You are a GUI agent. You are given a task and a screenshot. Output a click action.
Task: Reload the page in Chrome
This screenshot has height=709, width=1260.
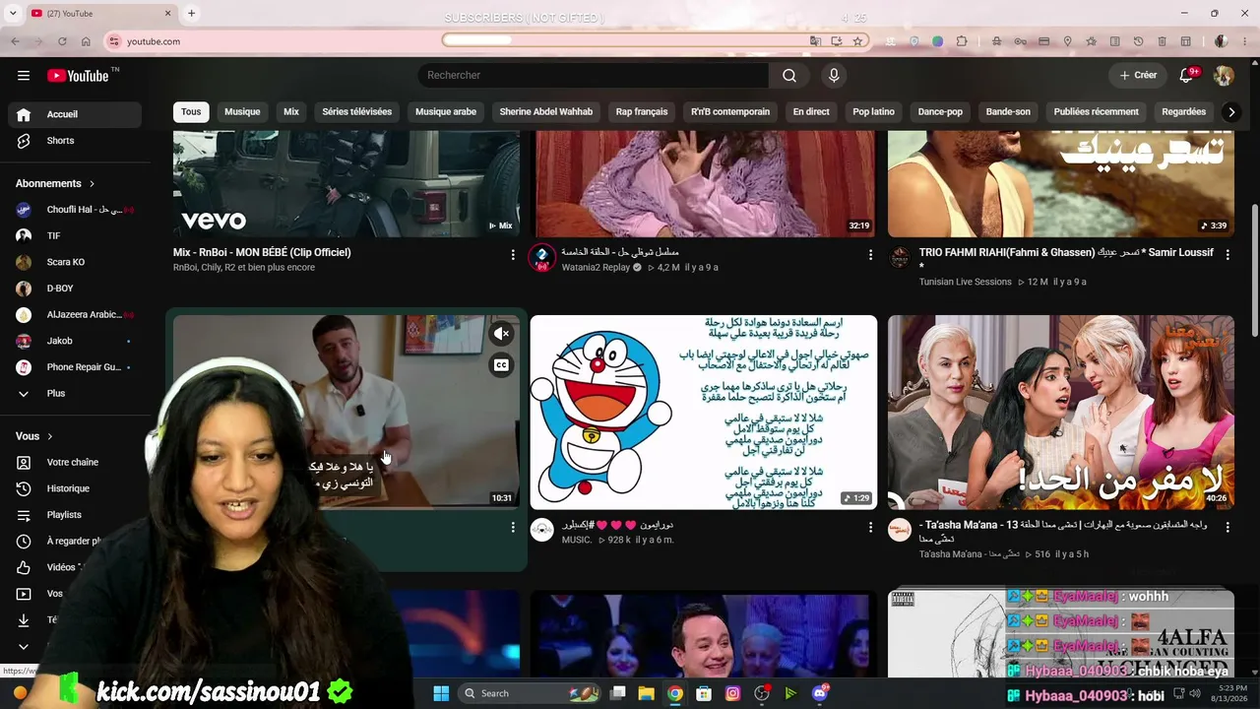[x=62, y=41]
